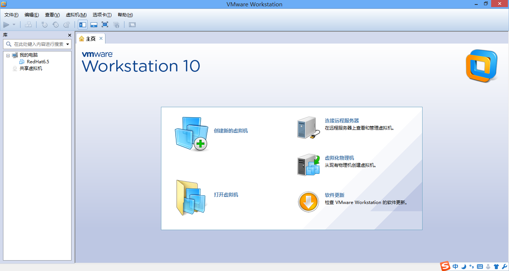Click the snapshot manager wrench icon
Screen dimensions: 509x271
click(x=66, y=25)
